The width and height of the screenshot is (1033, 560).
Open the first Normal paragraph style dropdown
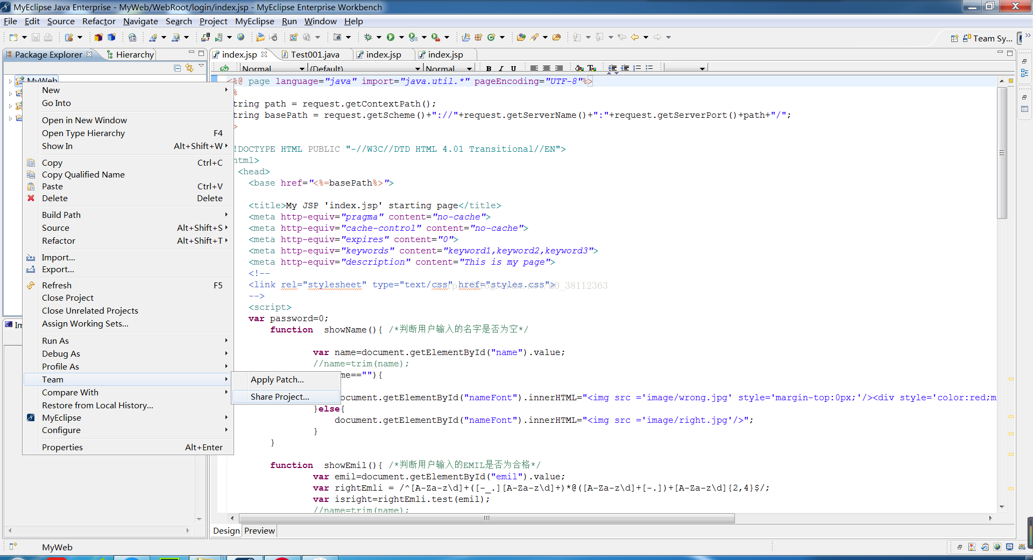[302, 69]
